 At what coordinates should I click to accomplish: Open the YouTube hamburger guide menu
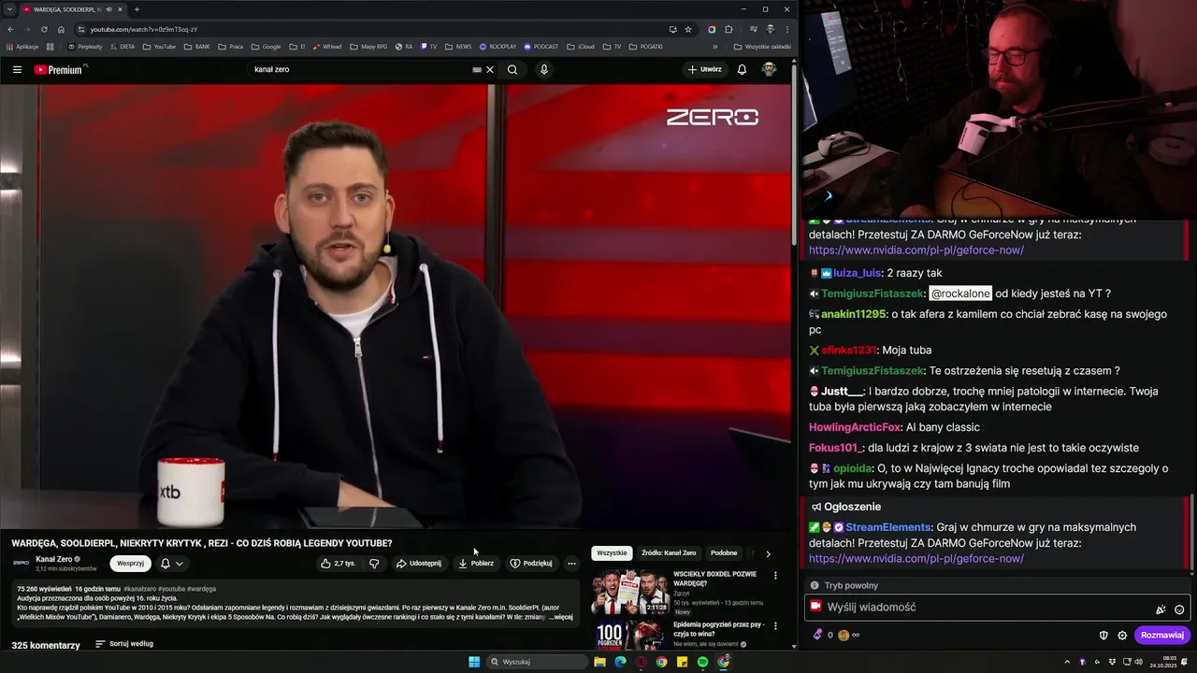click(17, 69)
